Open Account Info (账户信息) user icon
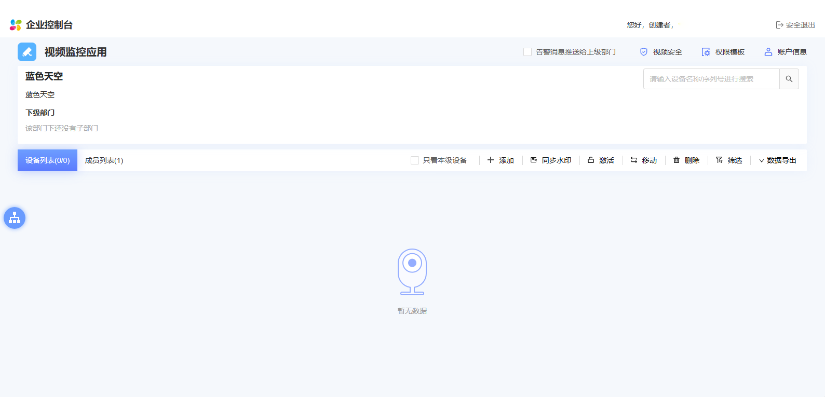The height and width of the screenshot is (412, 825). point(768,52)
